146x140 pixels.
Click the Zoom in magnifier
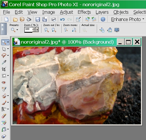[54, 30]
